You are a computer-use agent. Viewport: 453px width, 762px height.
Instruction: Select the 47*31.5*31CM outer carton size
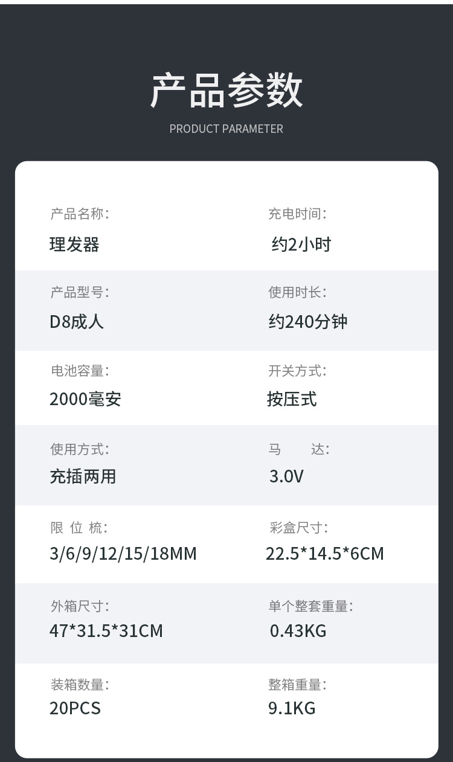click(x=106, y=631)
